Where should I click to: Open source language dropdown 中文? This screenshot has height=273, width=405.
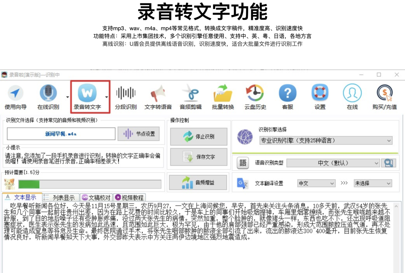coord(316,183)
